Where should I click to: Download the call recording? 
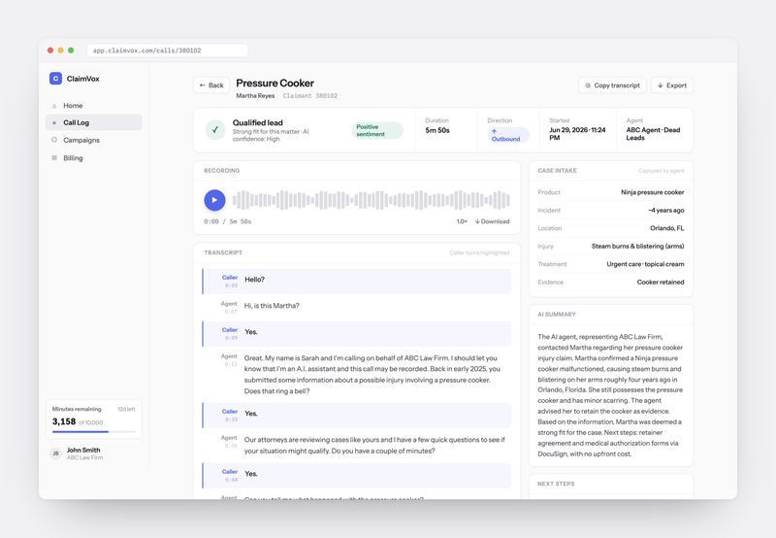click(x=492, y=221)
